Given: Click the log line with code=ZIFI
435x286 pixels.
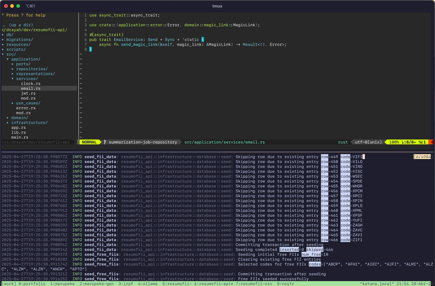Looking at the screenshot, I should (x=182, y=240).
